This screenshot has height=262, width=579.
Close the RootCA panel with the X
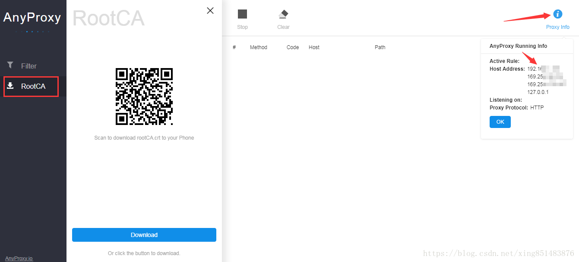coord(210,10)
